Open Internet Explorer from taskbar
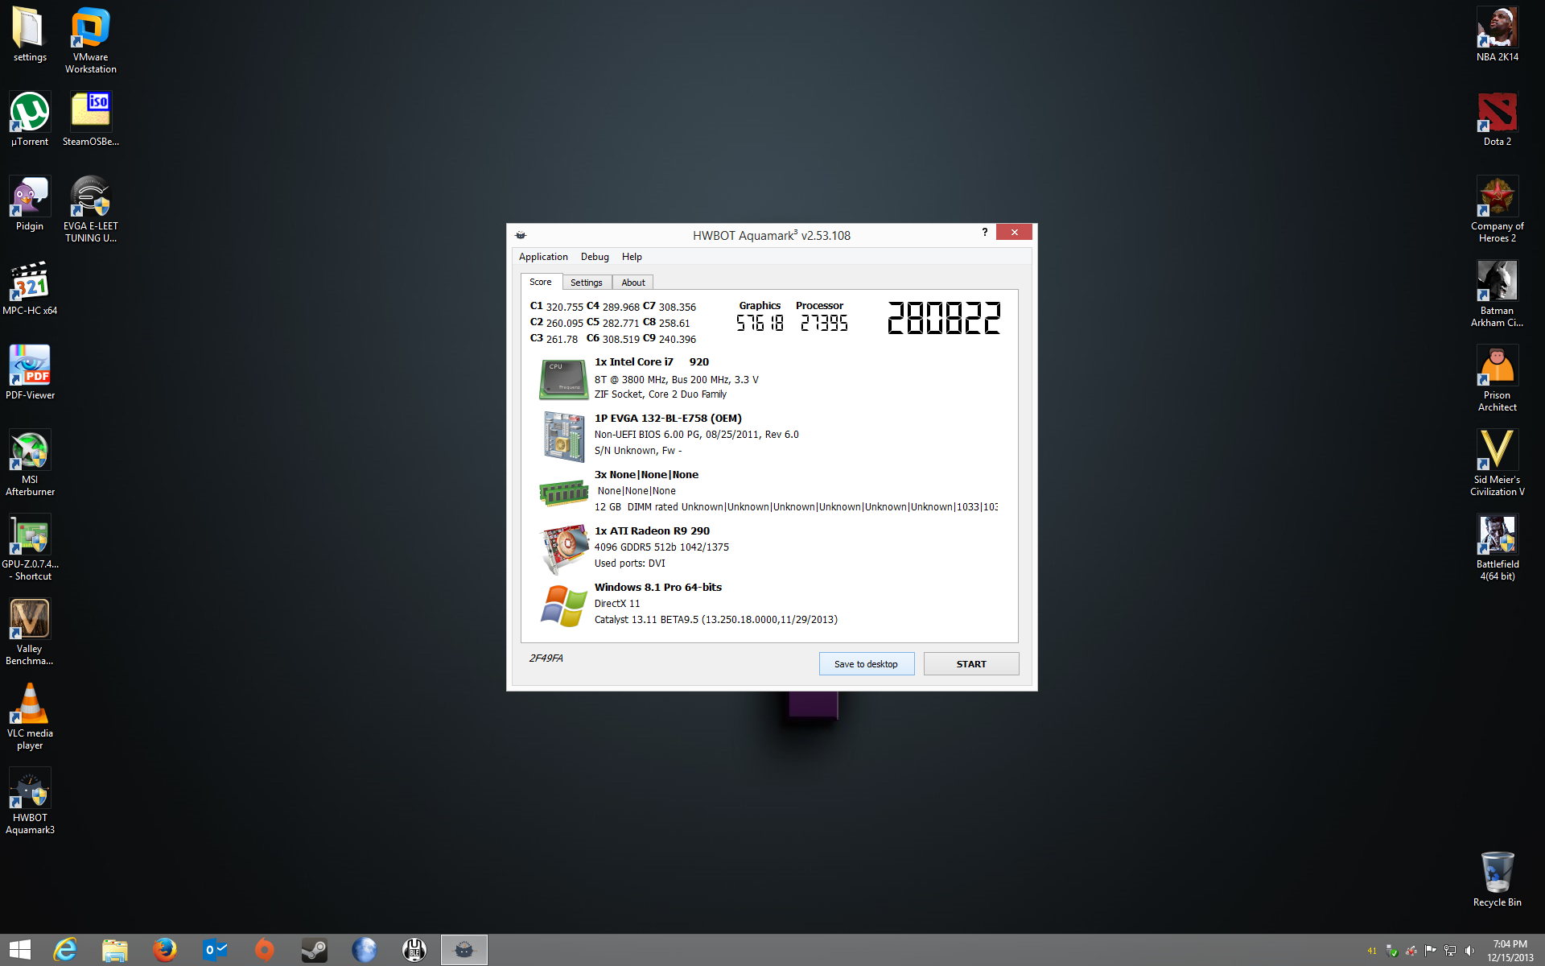This screenshot has width=1545, height=966. click(65, 950)
